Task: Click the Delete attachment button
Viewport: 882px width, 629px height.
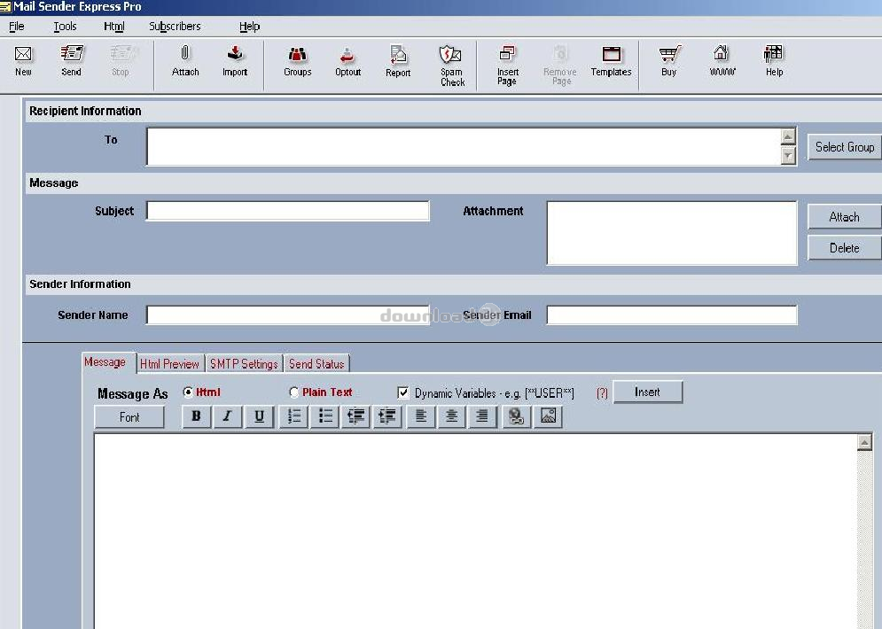Action: coord(845,248)
